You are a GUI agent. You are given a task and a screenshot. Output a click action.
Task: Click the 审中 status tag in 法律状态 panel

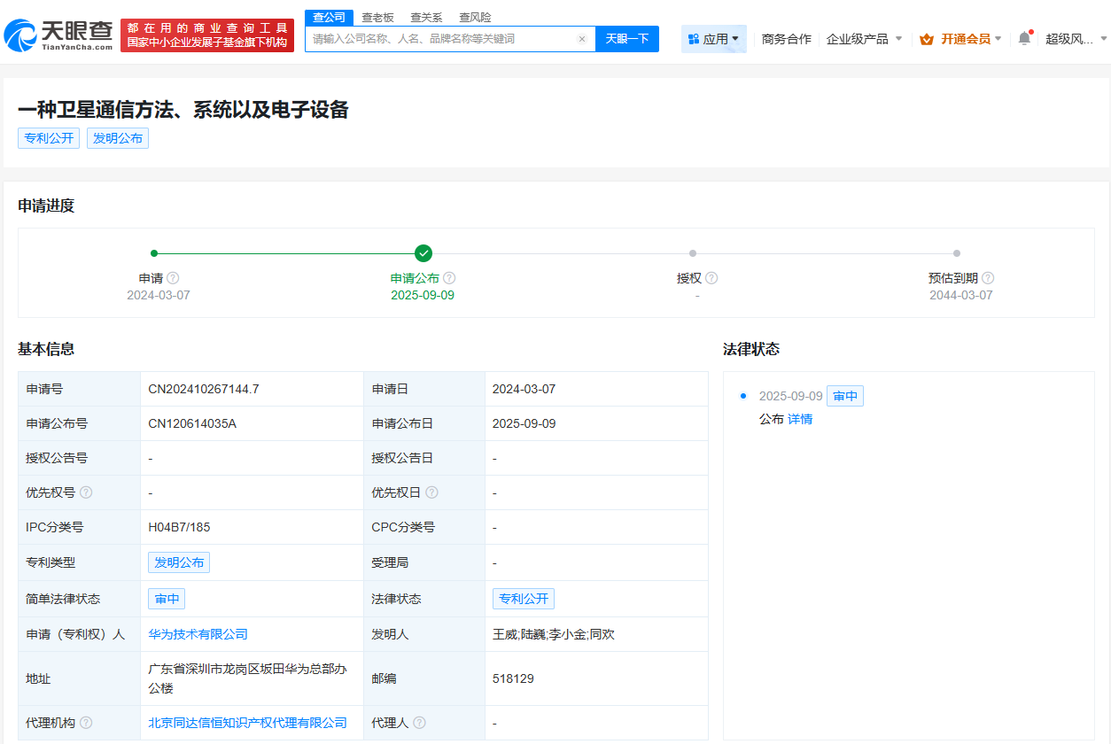[x=844, y=396]
